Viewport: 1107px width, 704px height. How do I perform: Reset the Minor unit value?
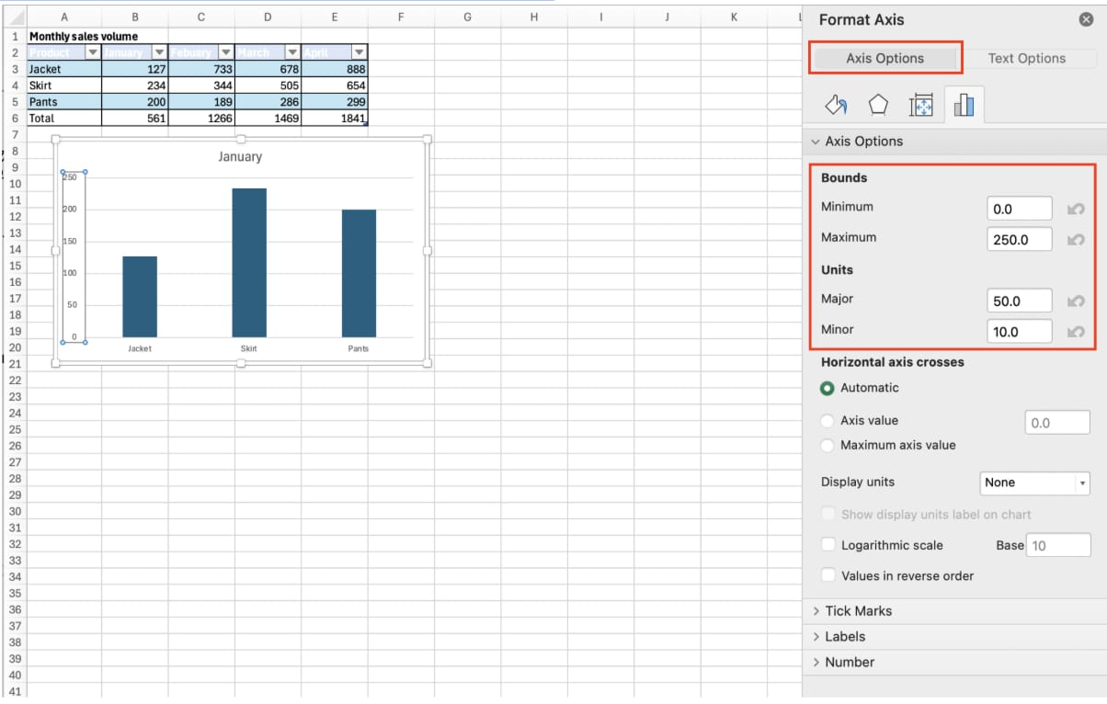(1075, 332)
